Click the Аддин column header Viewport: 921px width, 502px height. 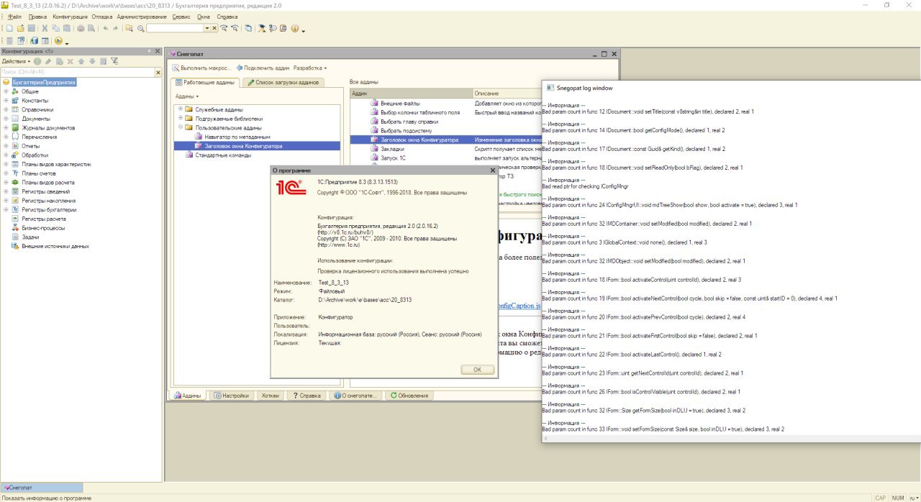pos(411,93)
